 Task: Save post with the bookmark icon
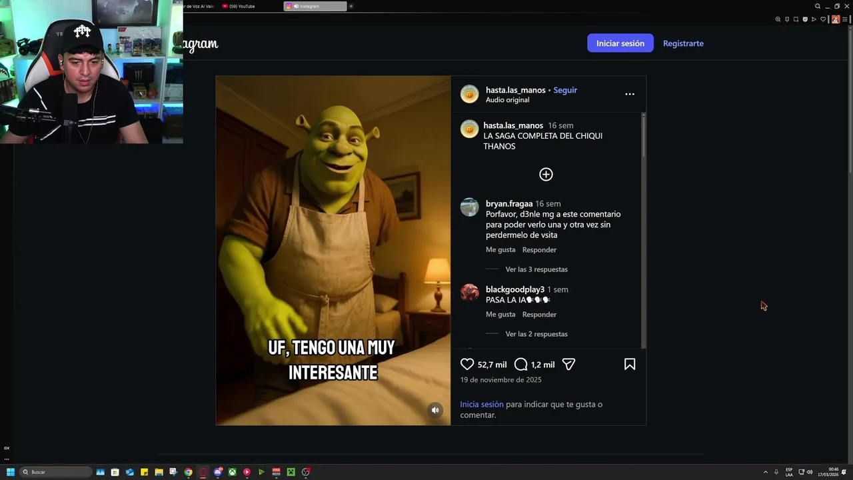tap(630, 365)
